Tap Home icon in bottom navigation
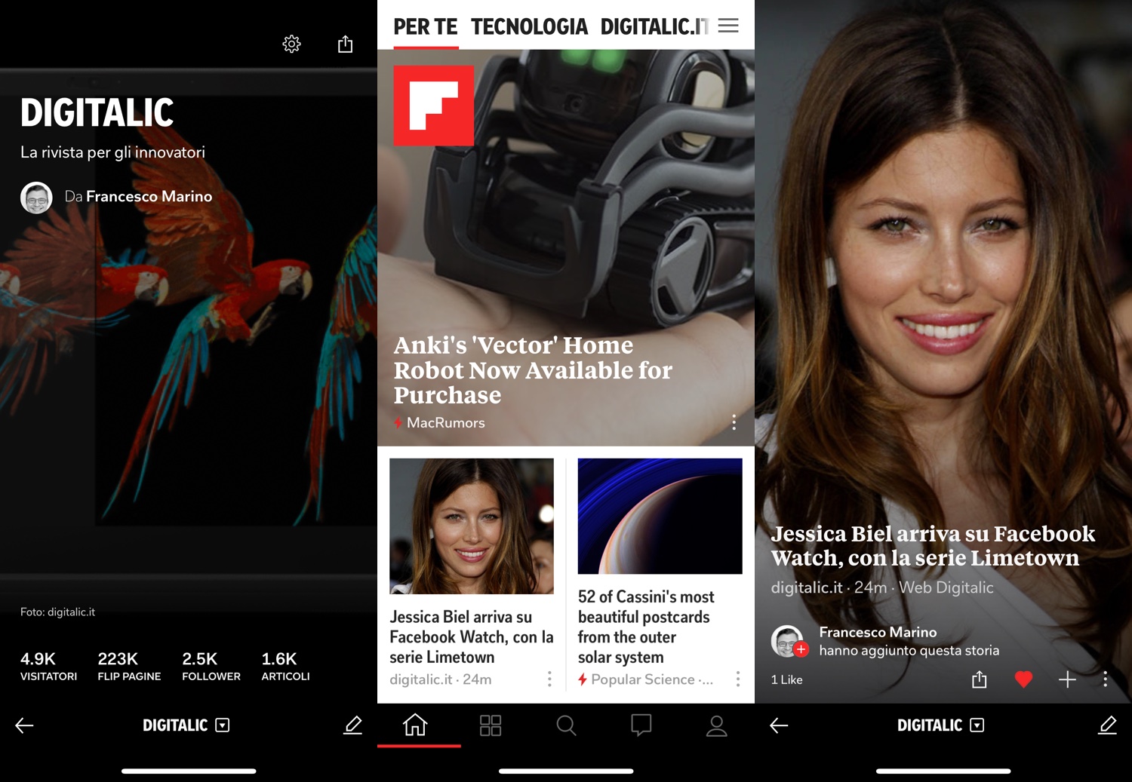Image resolution: width=1132 pixels, height=782 pixels. [x=415, y=725]
